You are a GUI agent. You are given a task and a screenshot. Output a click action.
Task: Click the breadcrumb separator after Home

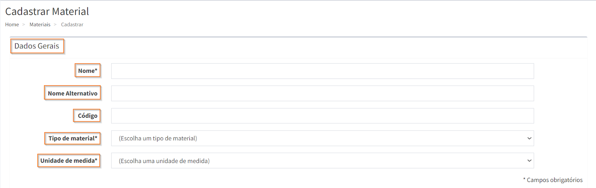[24, 25]
